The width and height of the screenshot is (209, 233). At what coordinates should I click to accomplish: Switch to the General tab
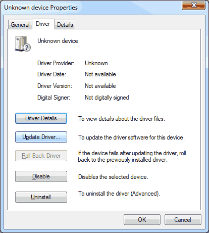pos(20,25)
